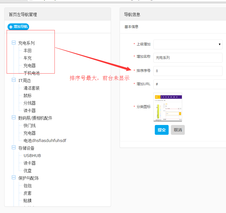226x213 pixels.
Task: Open the 上级增加 dropdown
Action: coord(188,44)
